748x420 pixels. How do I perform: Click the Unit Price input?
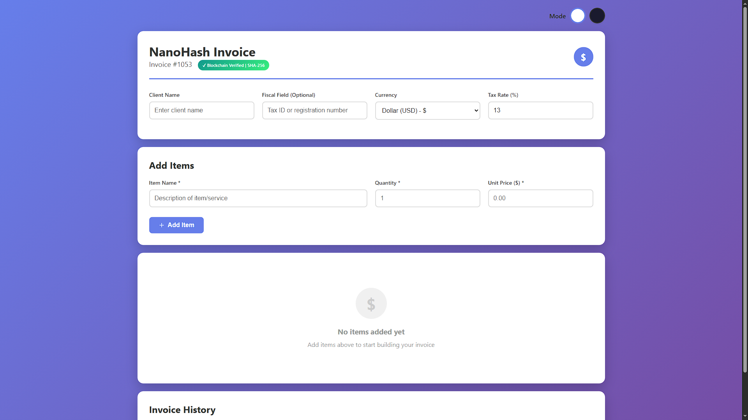(540, 198)
